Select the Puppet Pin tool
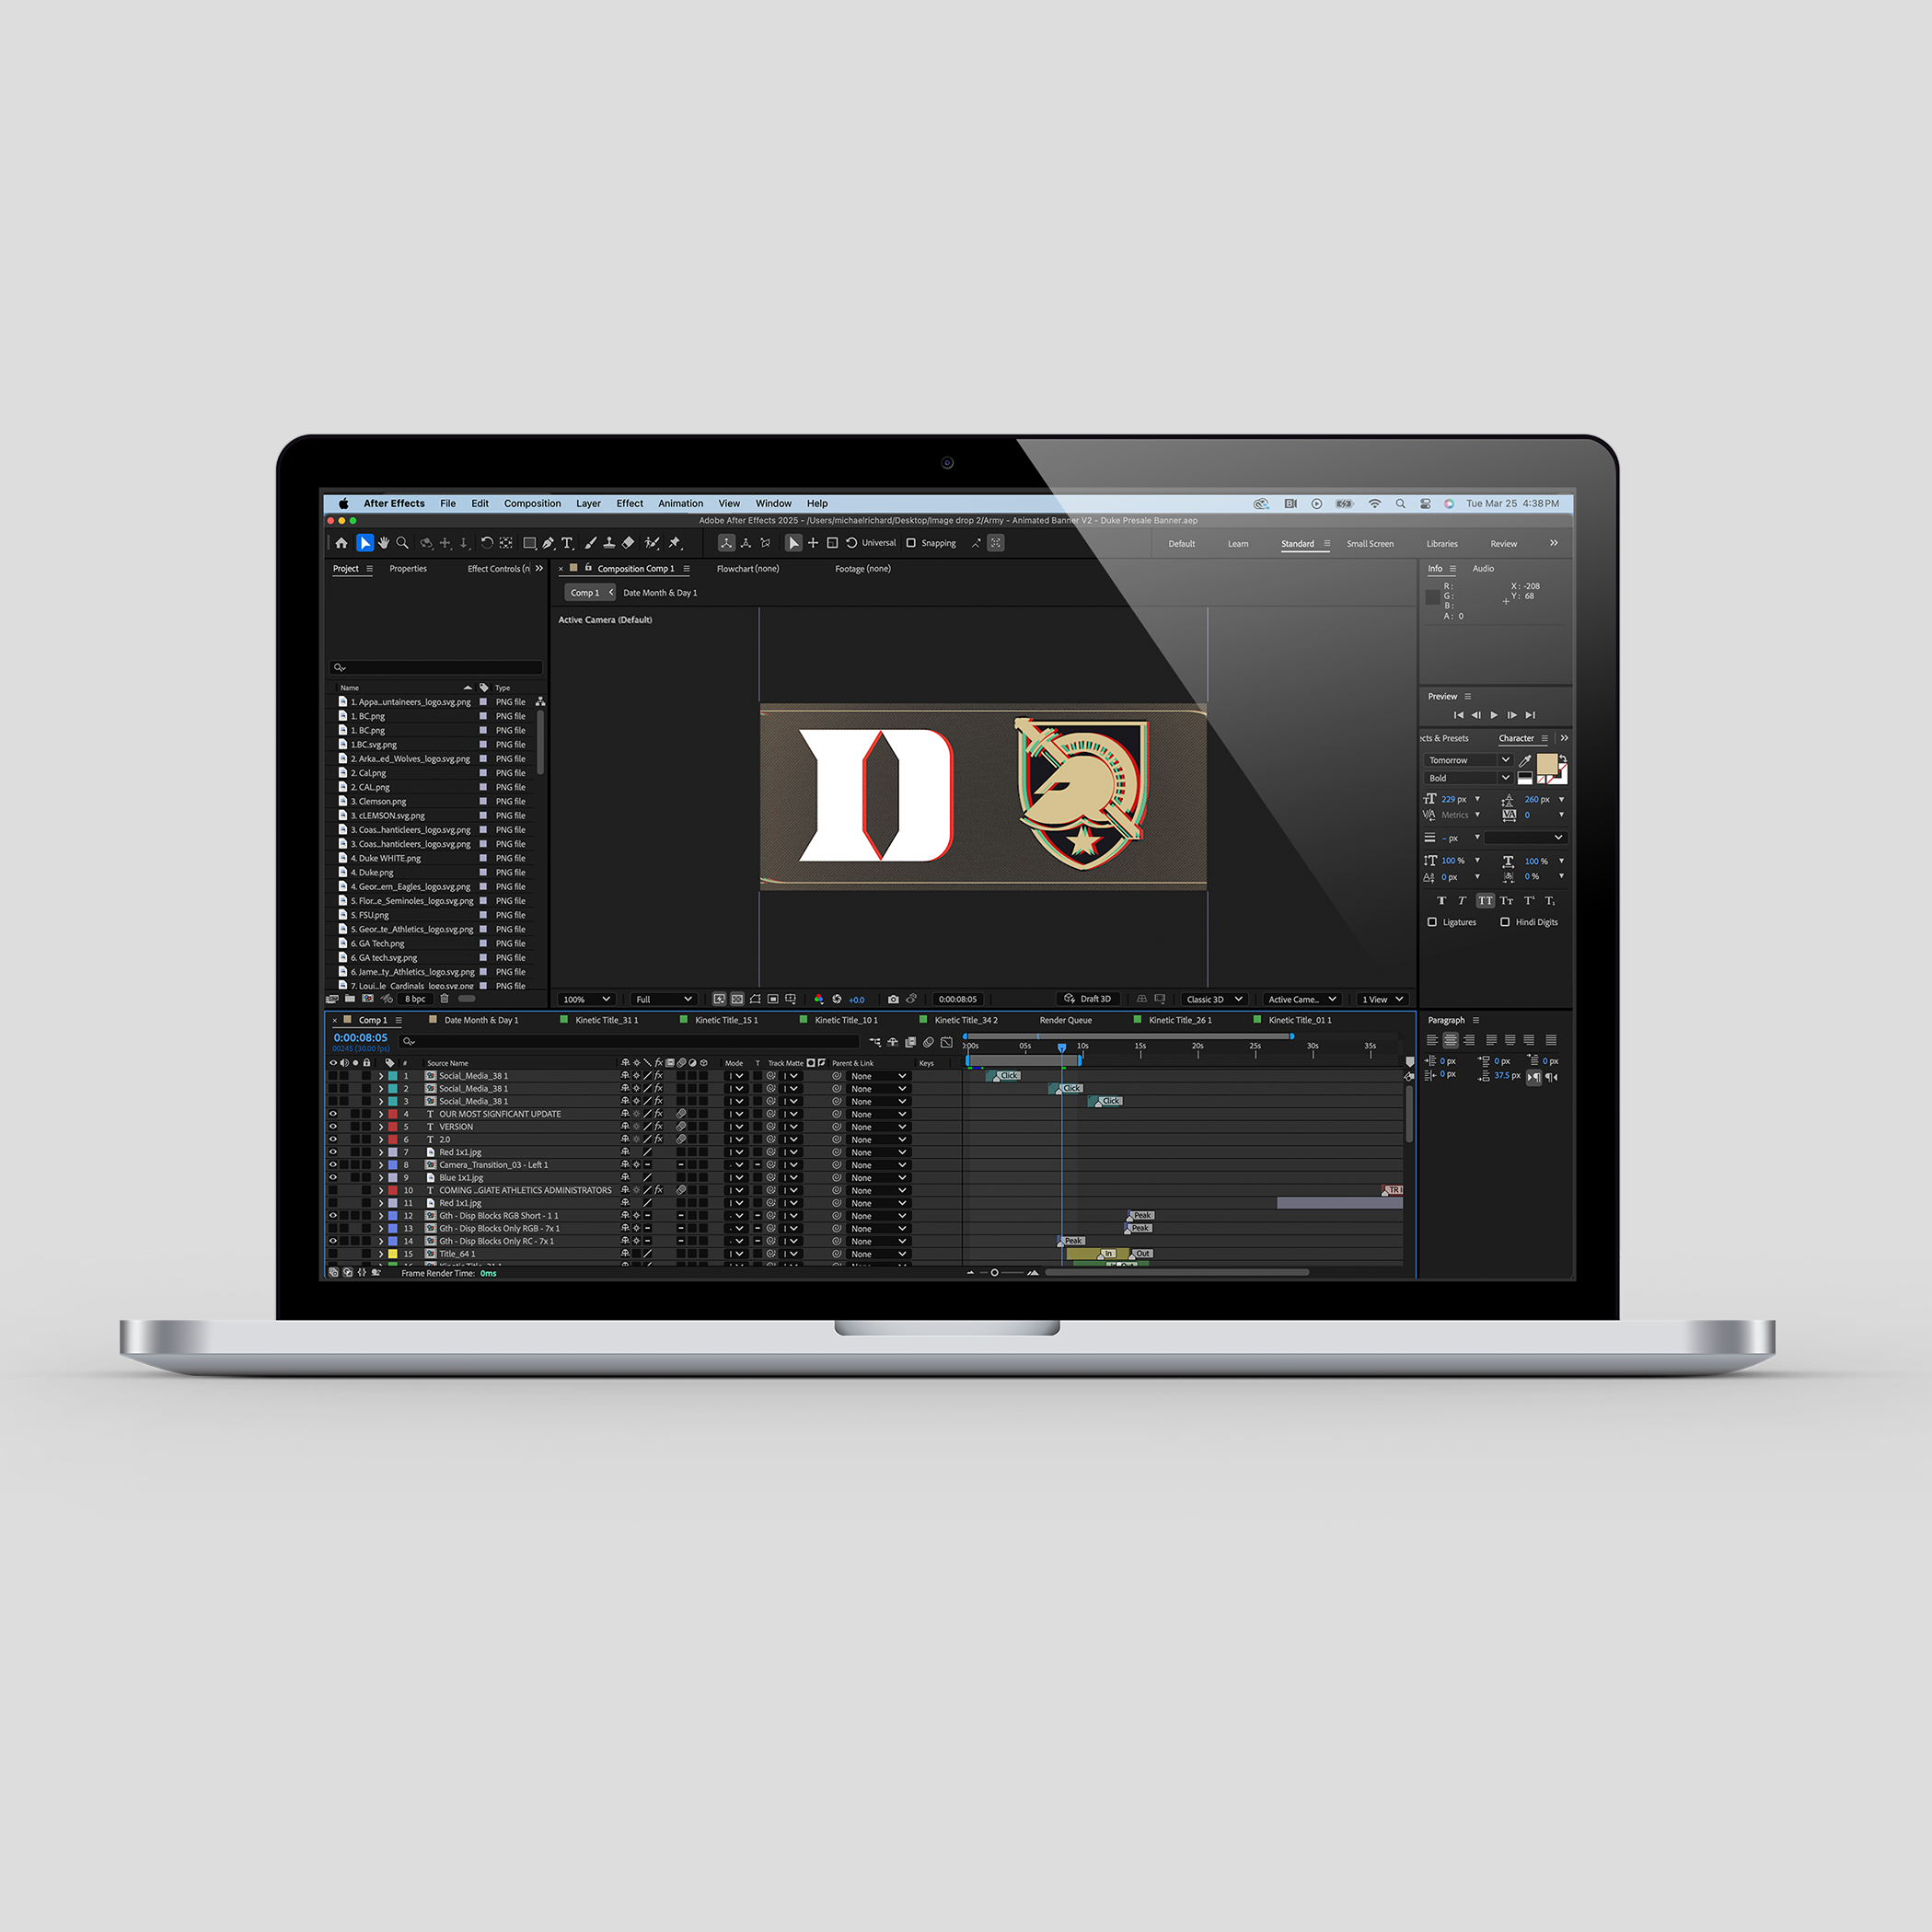The height and width of the screenshot is (1932, 1932). coord(675,543)
